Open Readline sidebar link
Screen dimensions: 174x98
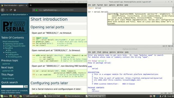(9, 48)
